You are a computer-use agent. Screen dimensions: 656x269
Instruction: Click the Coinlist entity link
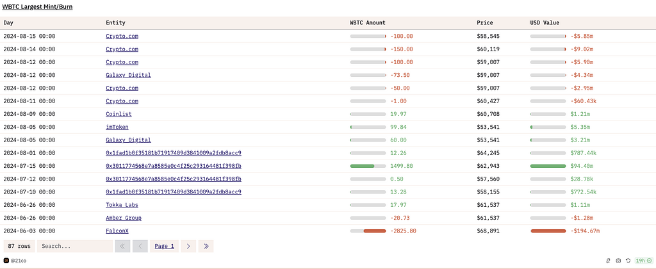[x=119, y=114]
